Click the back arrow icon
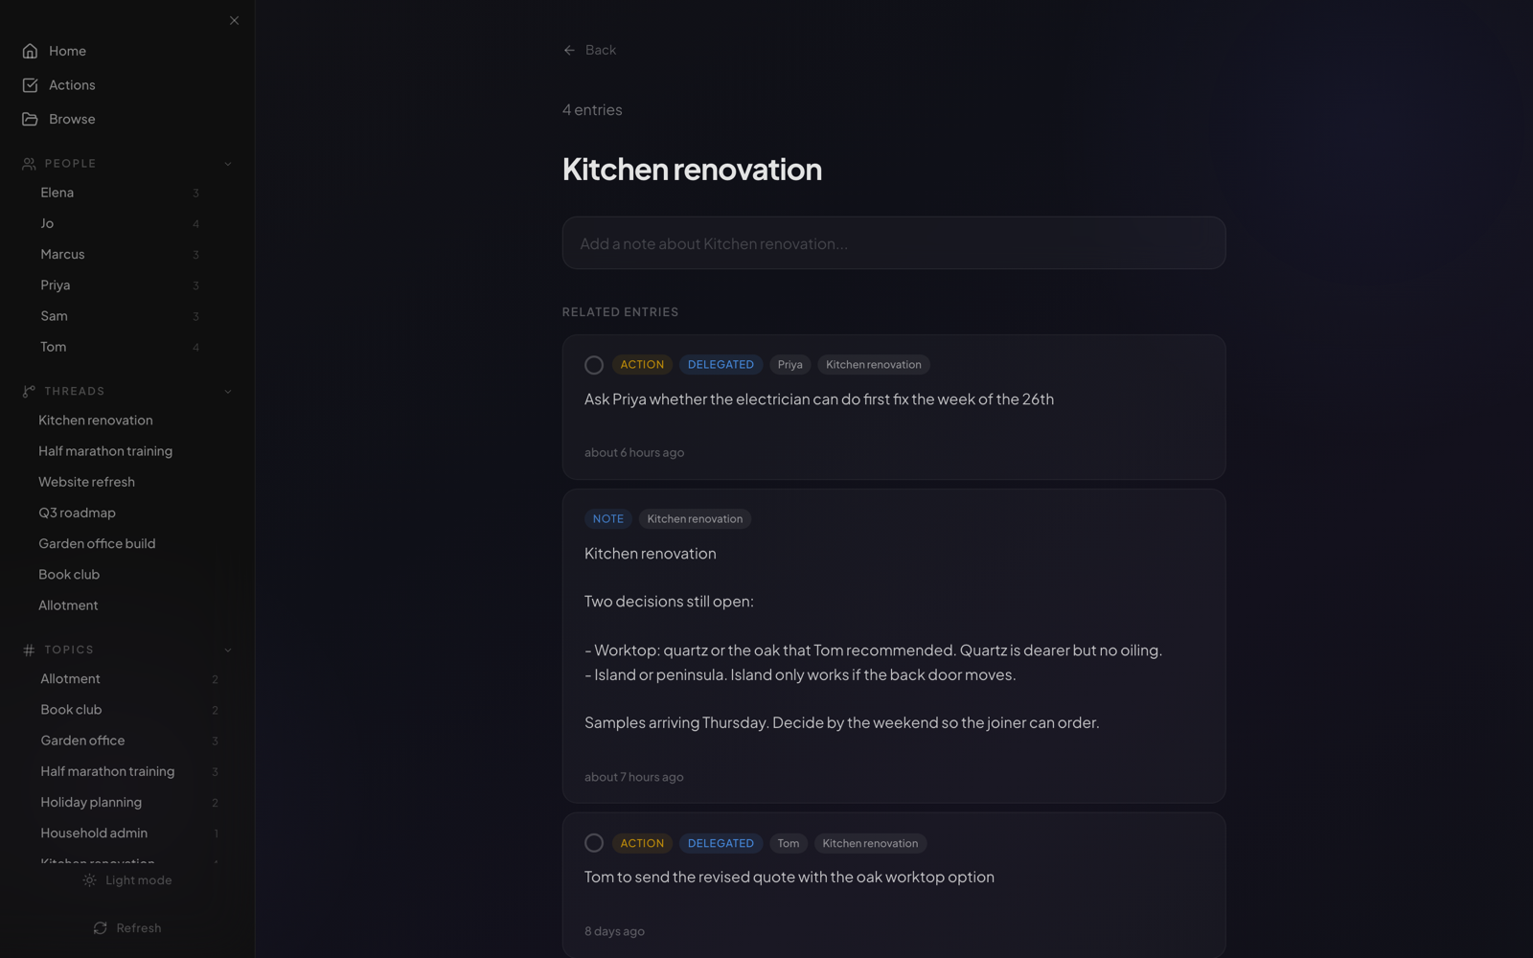Screen dimensions: 1533x958 pyautogui.click(x=569, y=50)
